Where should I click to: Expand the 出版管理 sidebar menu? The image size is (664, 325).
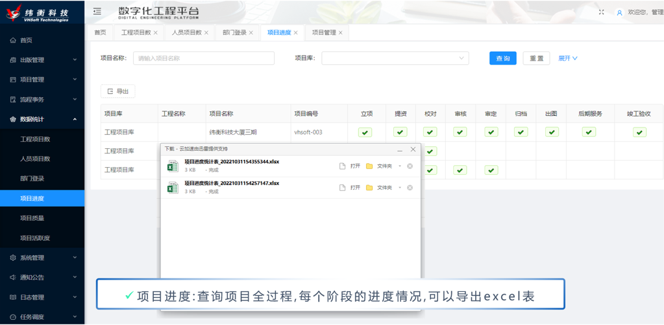[x=42, y=60]
